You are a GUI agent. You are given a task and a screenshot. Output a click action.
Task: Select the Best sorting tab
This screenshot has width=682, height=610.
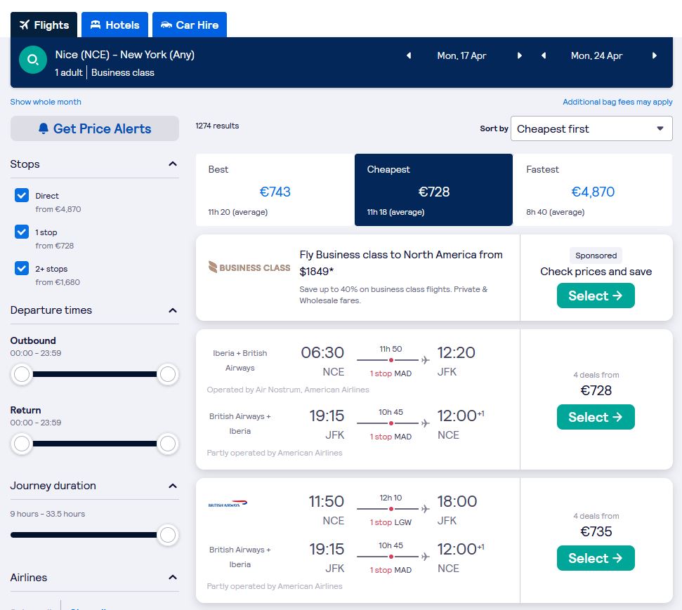pyautogui.click(x=275, y=190)
